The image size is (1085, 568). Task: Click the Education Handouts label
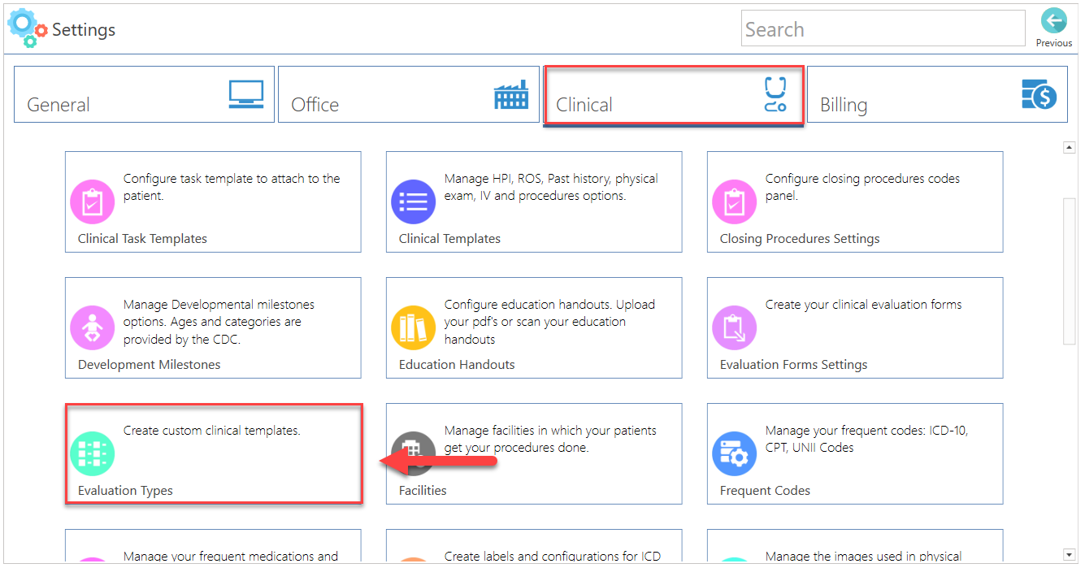[x=457, y=365]
